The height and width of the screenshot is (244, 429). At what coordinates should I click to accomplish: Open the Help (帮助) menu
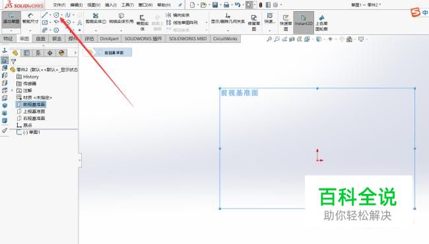coord(164,5)
